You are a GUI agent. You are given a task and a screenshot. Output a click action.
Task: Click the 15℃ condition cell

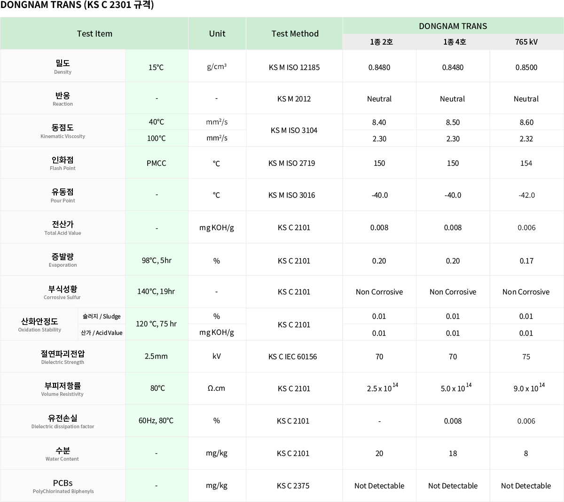[156, 67]
